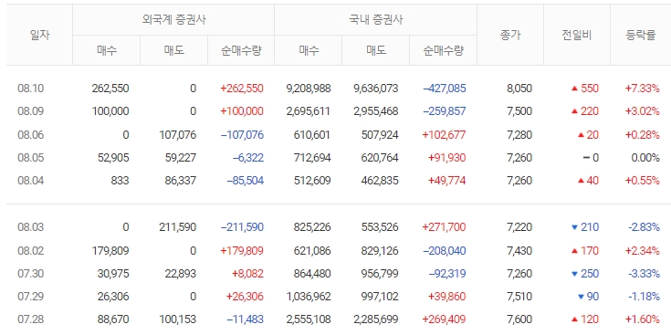Image resolution: width=671 pixels, height=335 pixels.
Task: Select the date cell 08.05
Action: coord(31,158)
